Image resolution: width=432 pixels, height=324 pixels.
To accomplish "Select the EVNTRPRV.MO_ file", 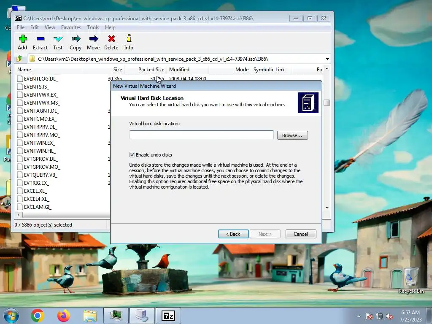I will pos(42,135).
